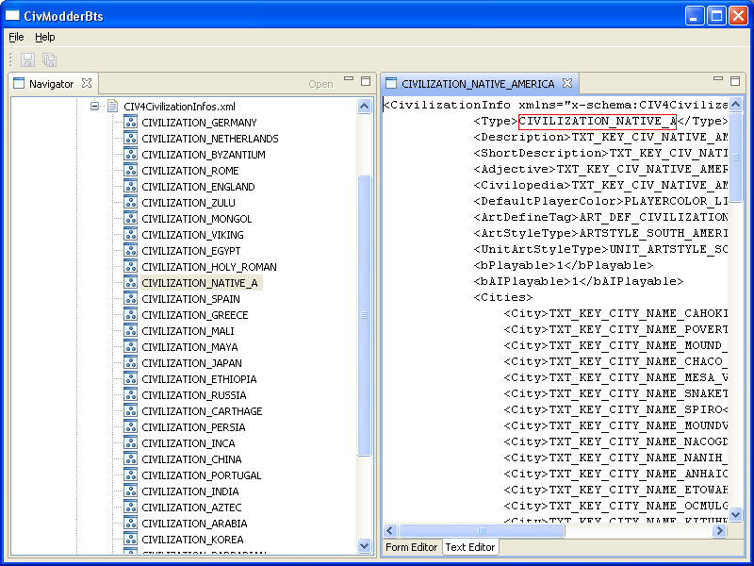
Task: Click the icon beside CIVILIZATION_MONGOL
Action: coord(130,218)
